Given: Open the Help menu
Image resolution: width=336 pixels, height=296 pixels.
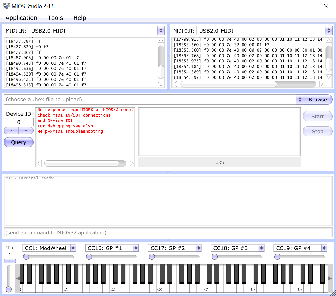Looking at the screenshot, I should click(x=80, y=18).
